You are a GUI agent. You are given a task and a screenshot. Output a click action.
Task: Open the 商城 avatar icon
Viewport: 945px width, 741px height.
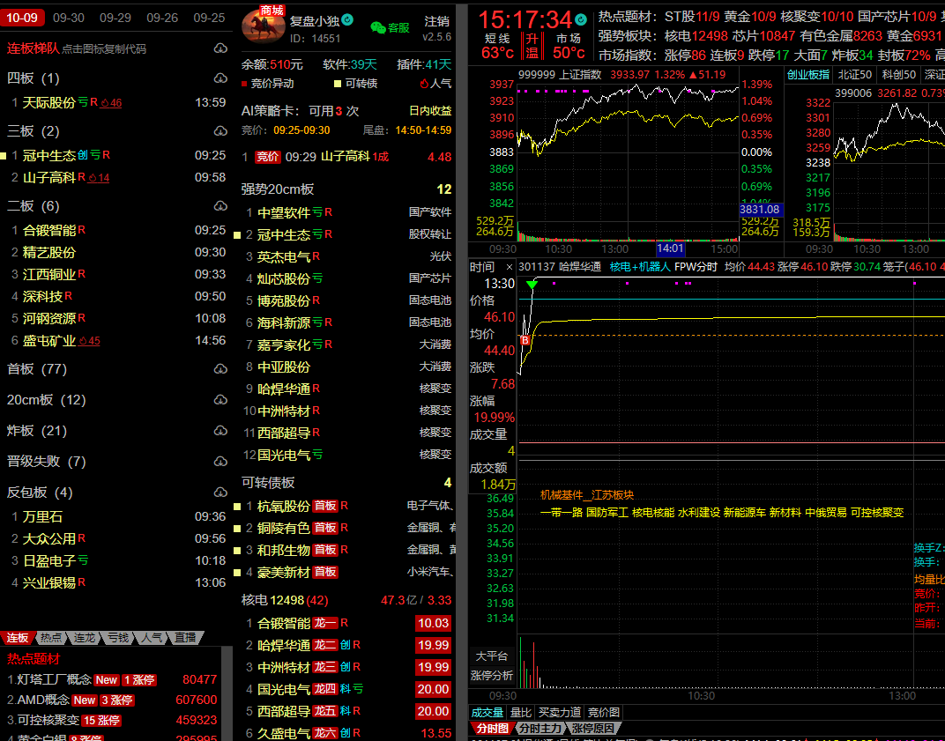click(x=263, y=25)
